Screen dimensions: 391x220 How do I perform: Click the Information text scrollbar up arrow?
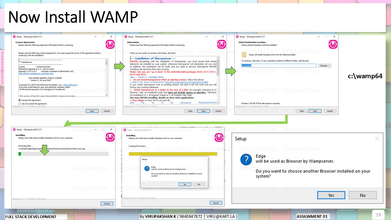point(218,58)
